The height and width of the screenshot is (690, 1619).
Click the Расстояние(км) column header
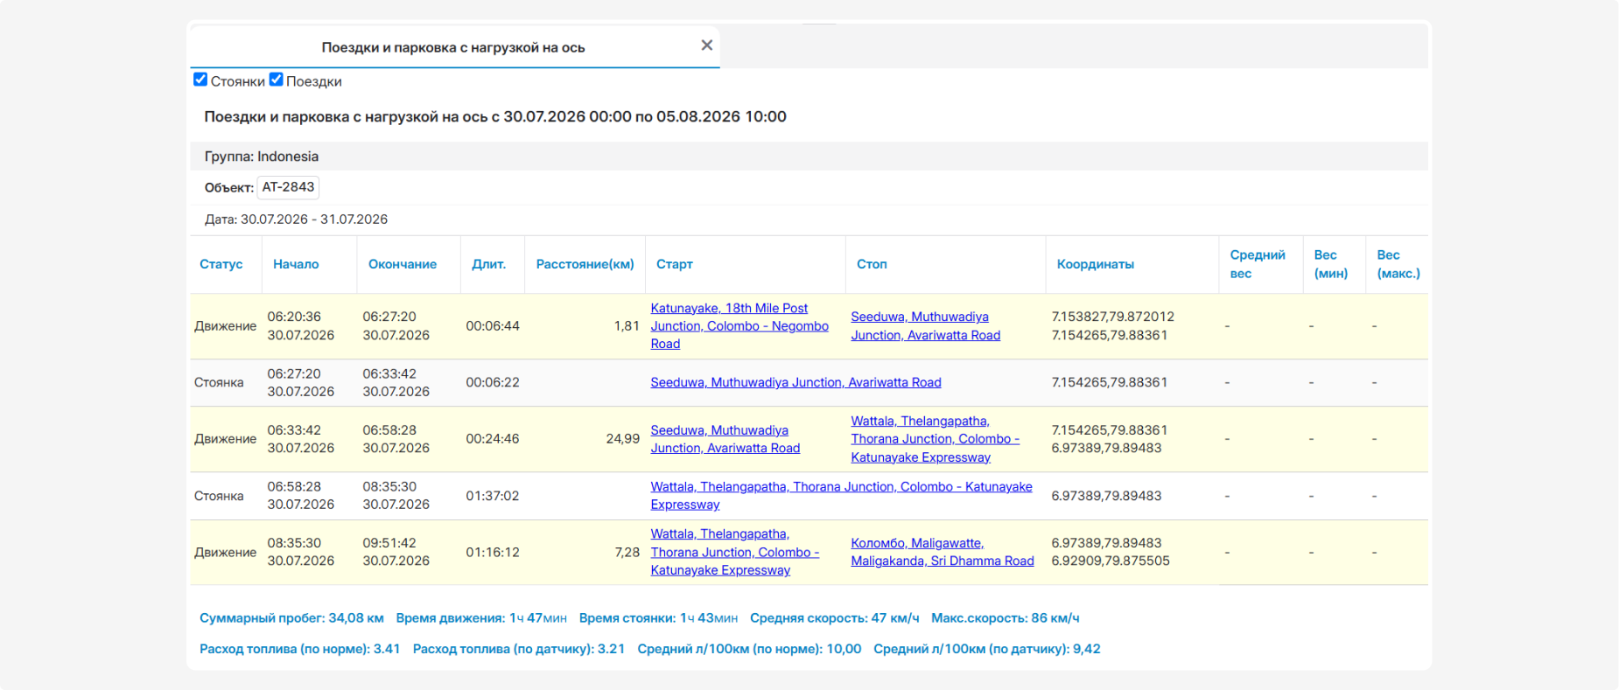[x=585, y=264]
